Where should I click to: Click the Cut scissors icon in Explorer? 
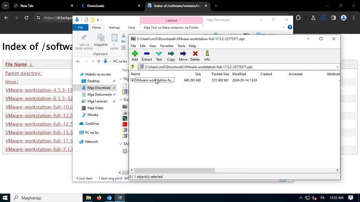[x=123, y=36]
